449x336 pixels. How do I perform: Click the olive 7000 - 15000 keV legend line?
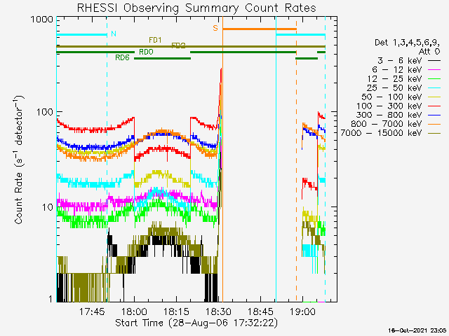click(434, 133)
